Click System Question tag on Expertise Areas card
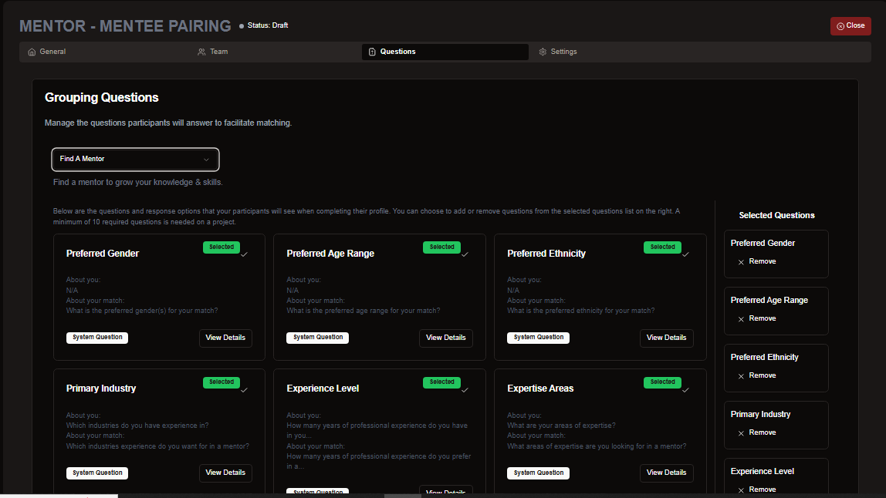 538,473
